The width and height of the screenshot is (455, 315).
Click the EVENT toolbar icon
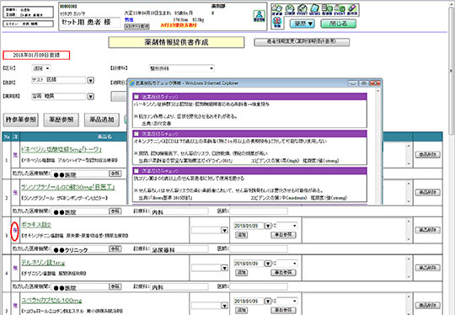click(x=340, y=9)
